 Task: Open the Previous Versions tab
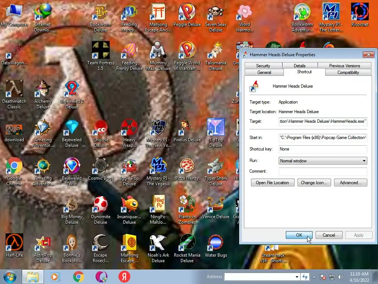pos(344,66)
